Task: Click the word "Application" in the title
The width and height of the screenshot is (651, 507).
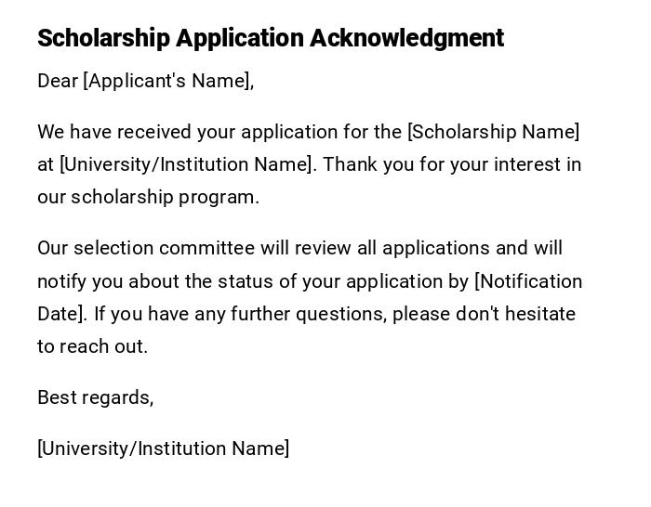Action: point(239,38)
